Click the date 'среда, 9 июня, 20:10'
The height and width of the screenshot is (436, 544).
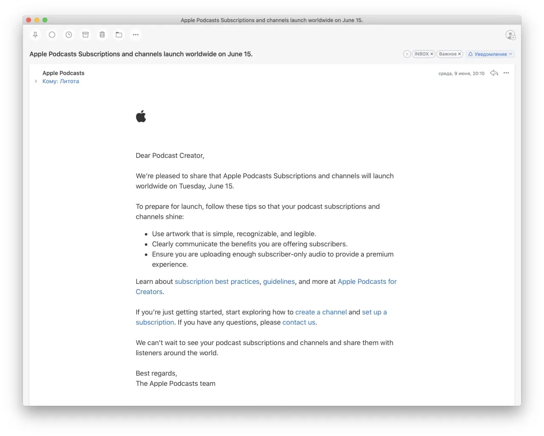point(461,74)
